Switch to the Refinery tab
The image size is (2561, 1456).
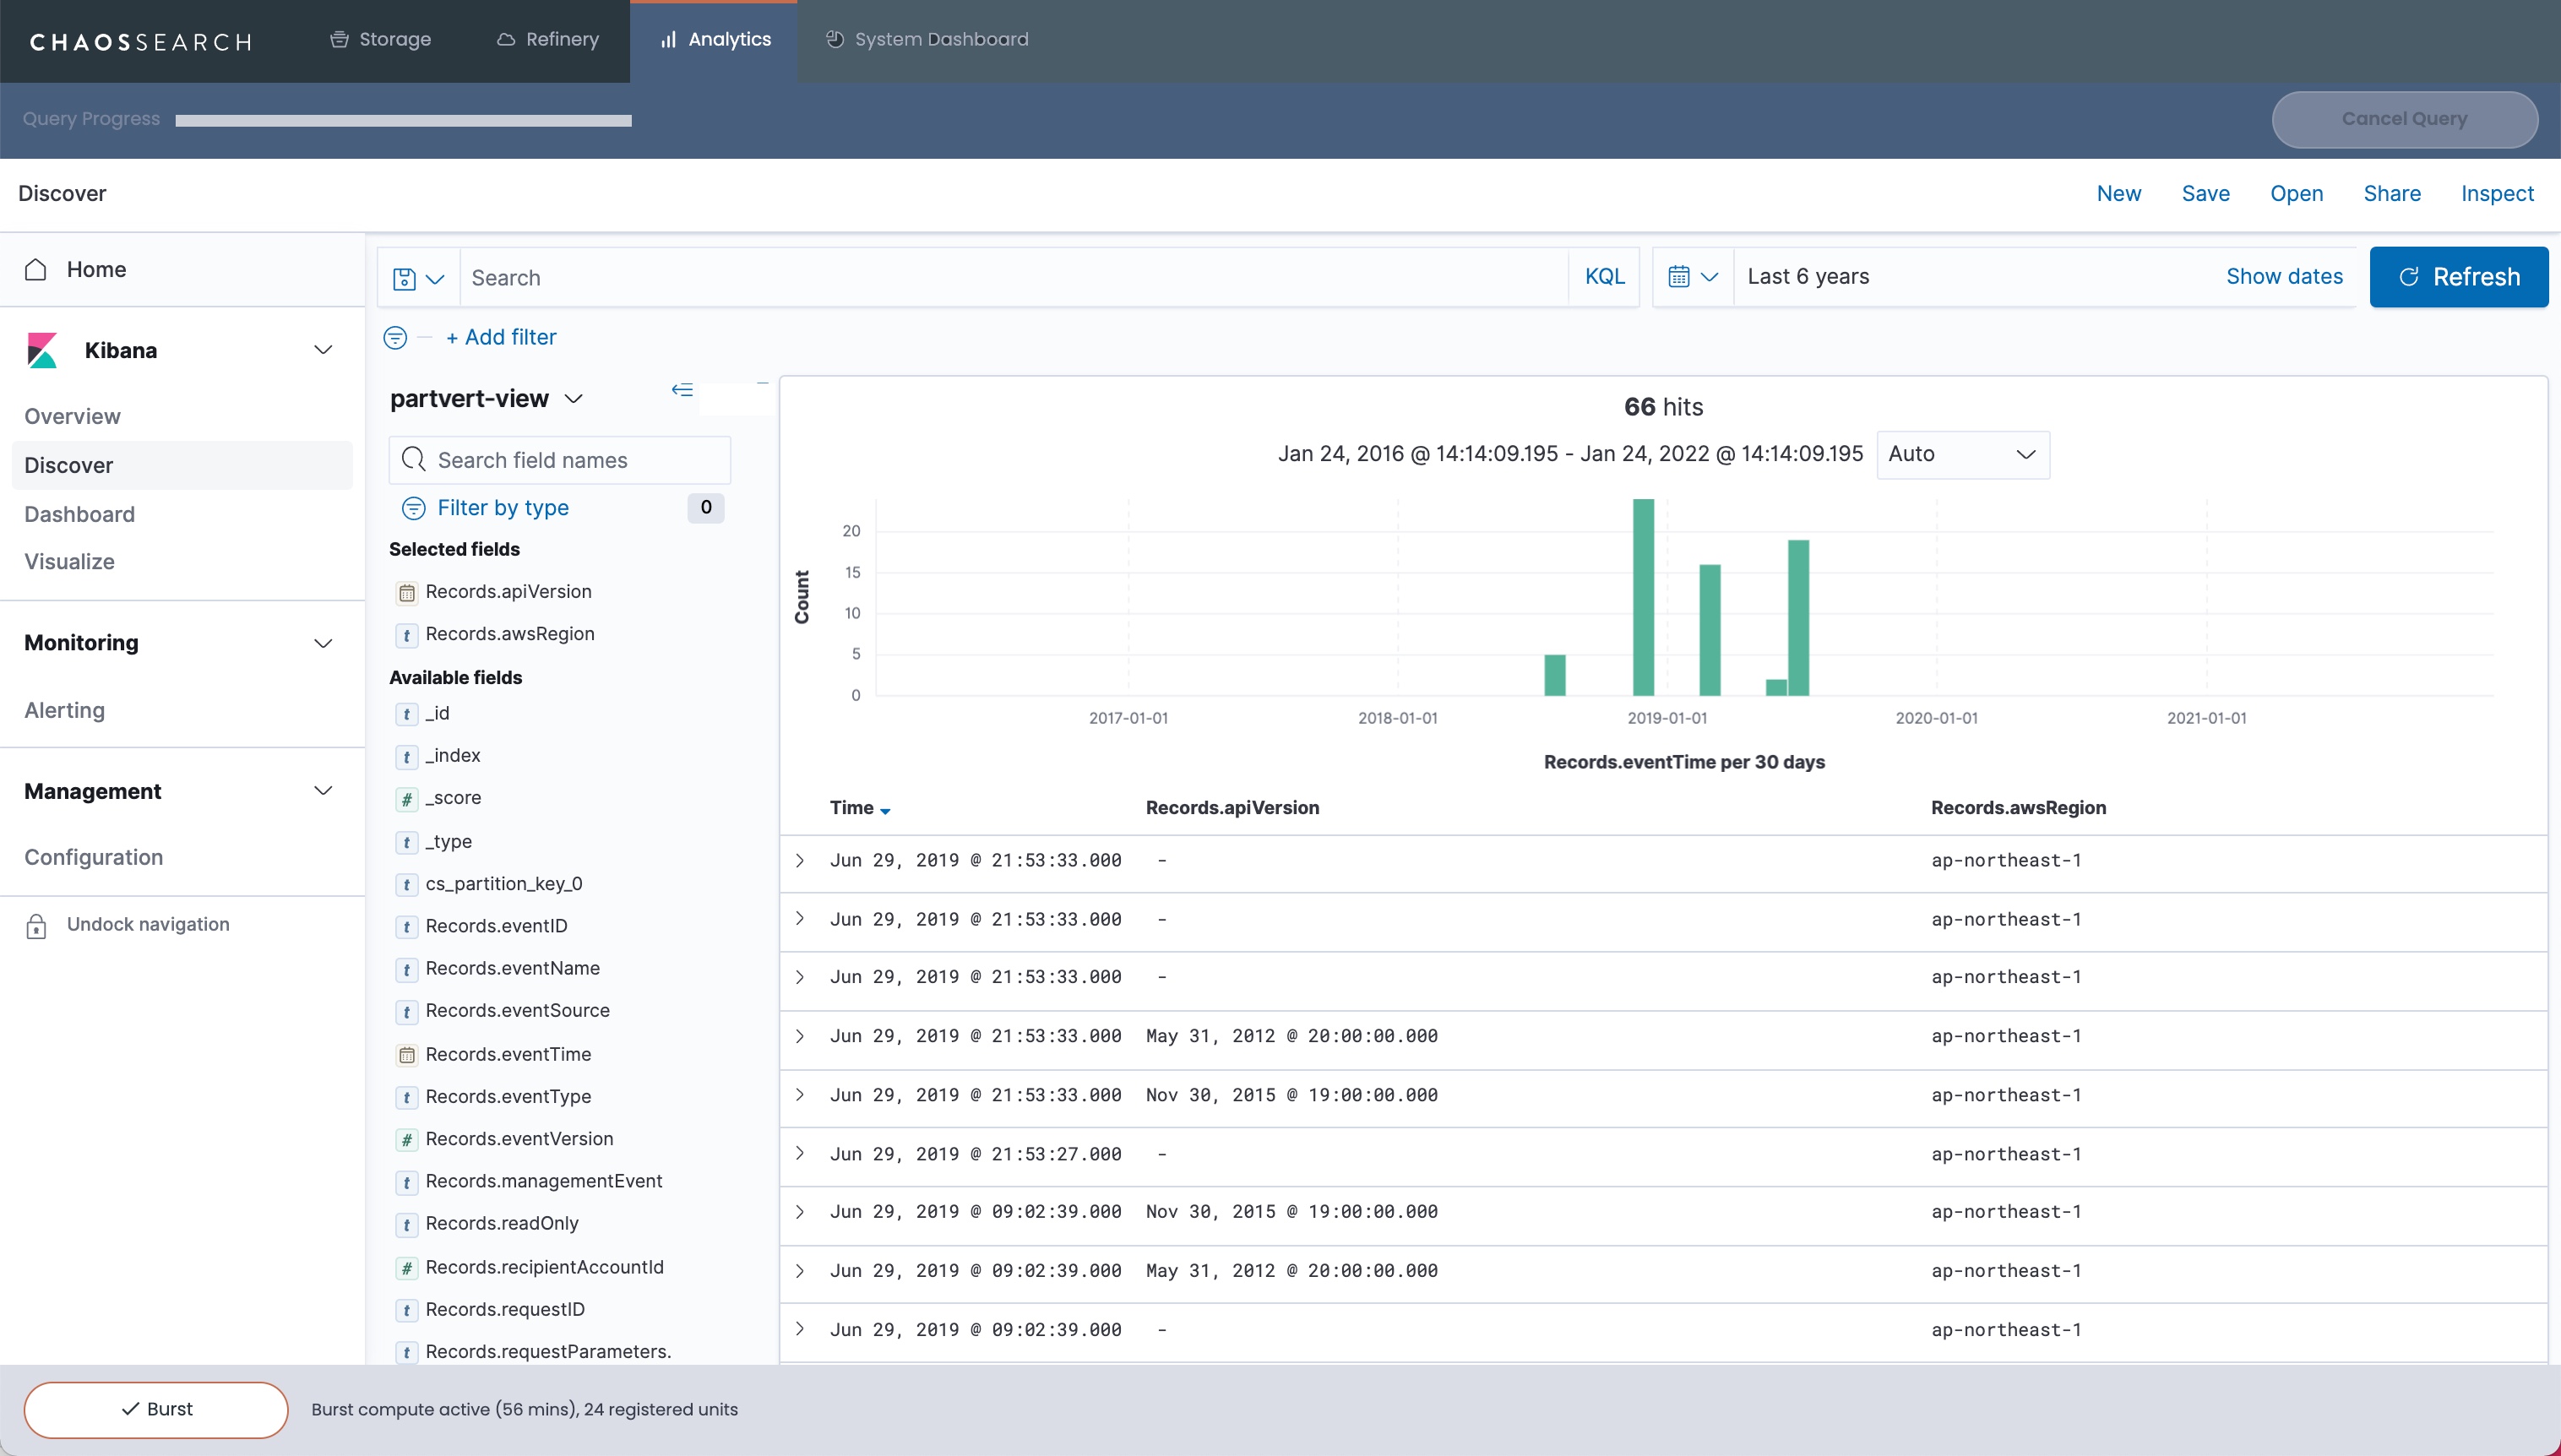548,40
